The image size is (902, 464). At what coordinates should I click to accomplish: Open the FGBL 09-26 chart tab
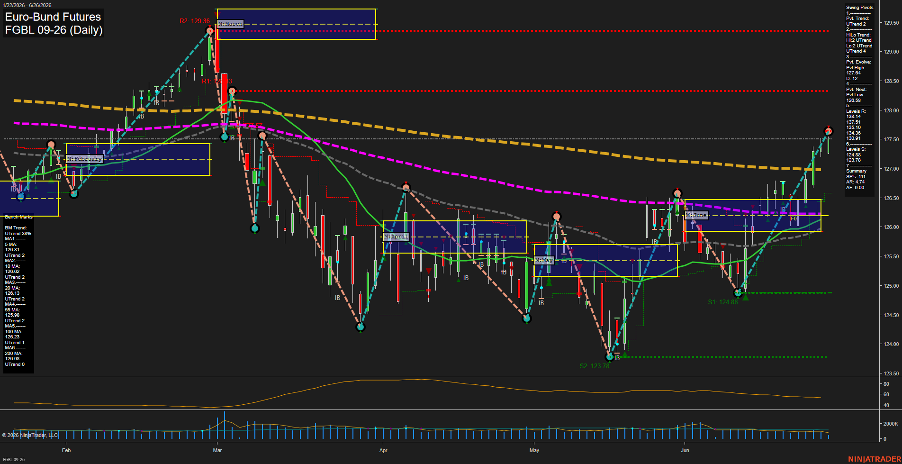click(x=14, y=459)
